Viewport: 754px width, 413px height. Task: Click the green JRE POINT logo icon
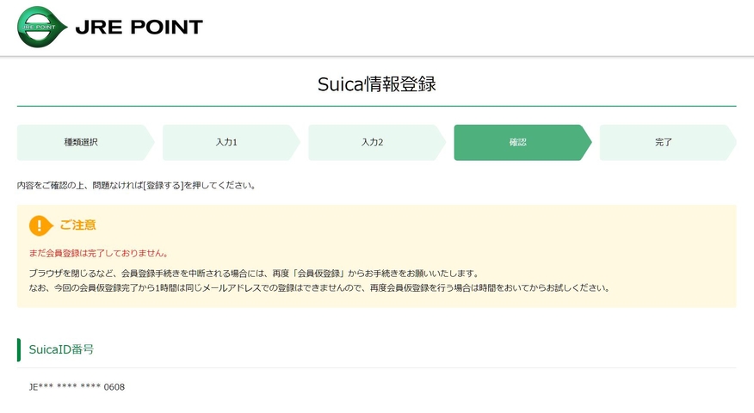click(42, 27)
